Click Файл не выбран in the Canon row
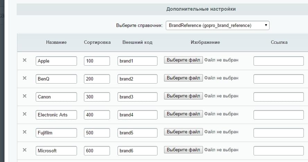Image resolution: width=308 pixels, height=162 pixels. 221,96
